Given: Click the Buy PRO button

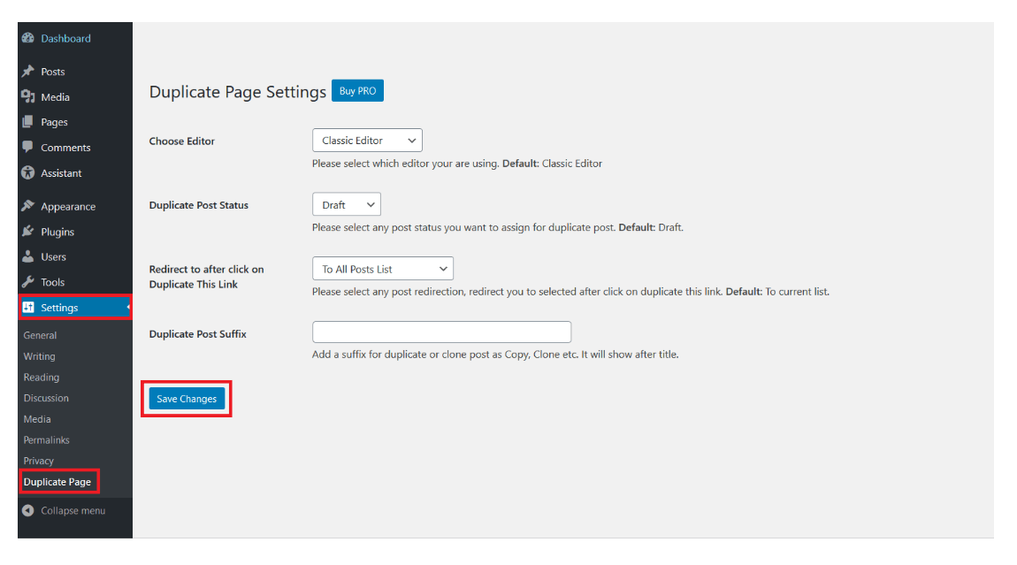Looking at the screenshot, I should pyautogui.click(x=357, y=91).
